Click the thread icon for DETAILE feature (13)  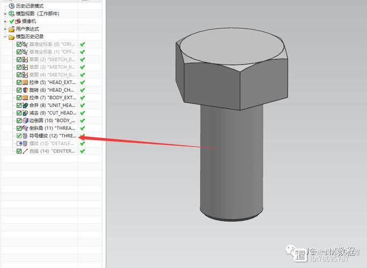(25, 144)
